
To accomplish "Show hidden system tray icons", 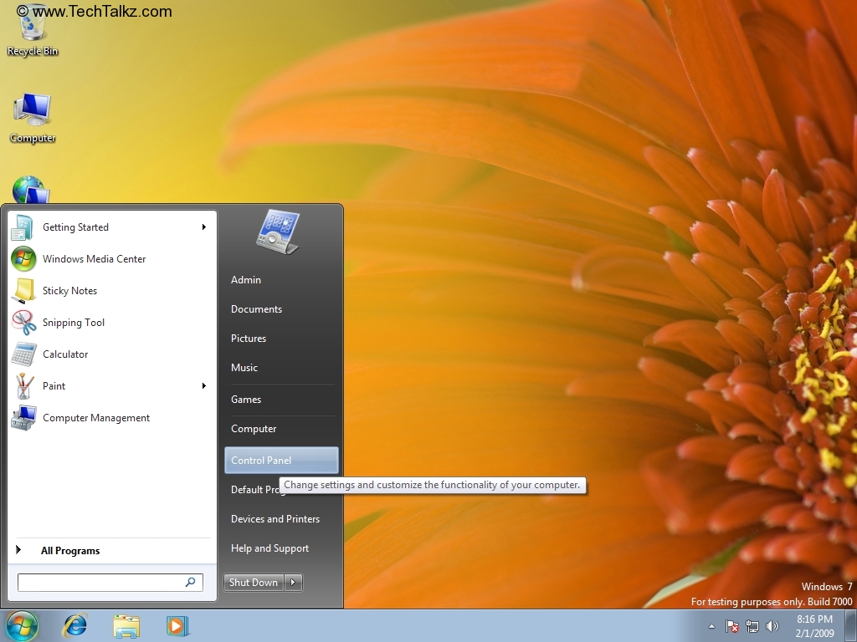I will (711, 625).
